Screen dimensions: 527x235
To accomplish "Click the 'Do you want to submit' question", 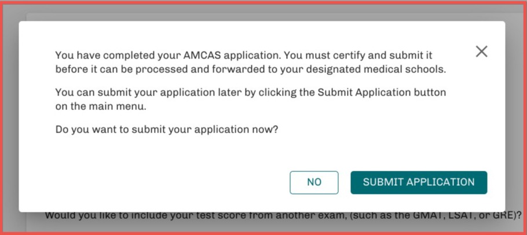I will point(167,130).
